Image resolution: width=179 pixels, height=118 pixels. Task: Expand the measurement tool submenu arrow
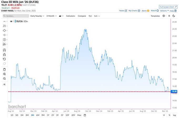click(x=7, y=44)
